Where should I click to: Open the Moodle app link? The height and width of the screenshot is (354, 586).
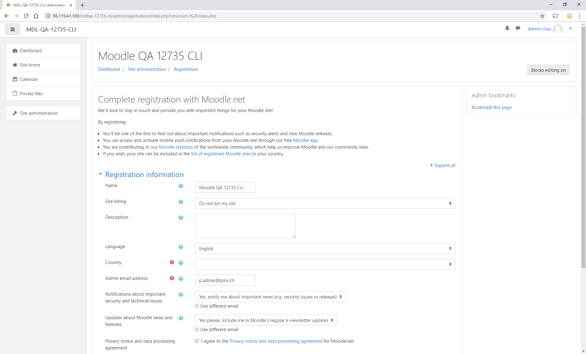(305, 140)
